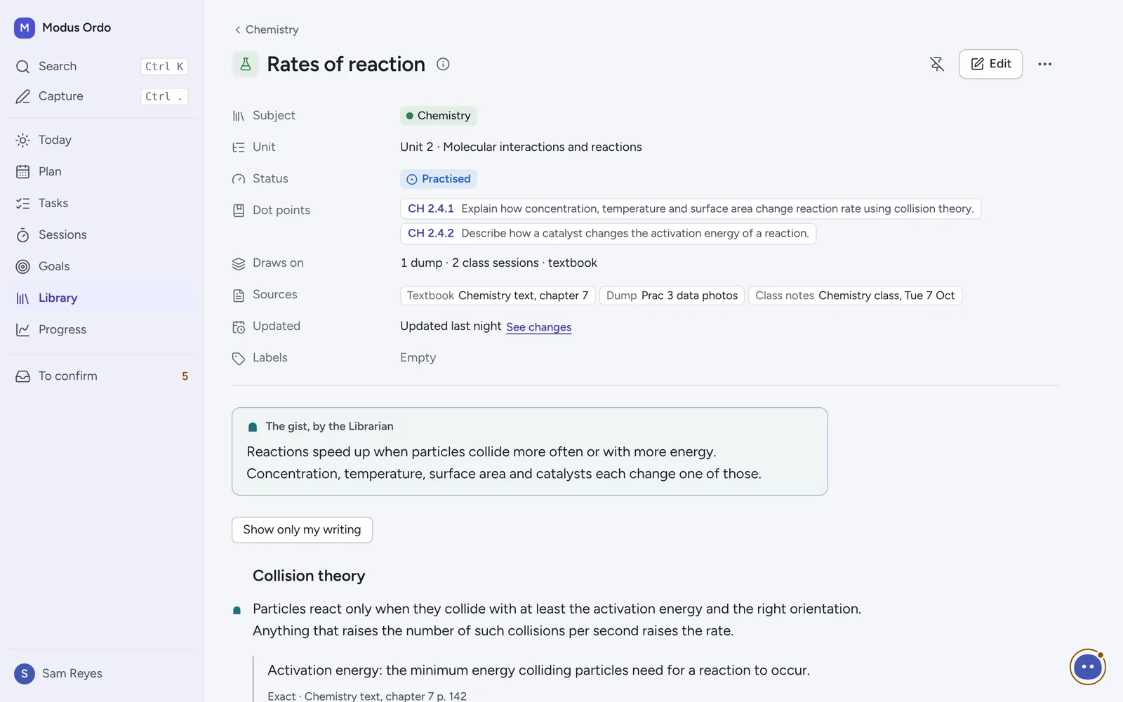Click the To confirm count 5
Viewport: 1123px width, 702px height.
pyautogui.click(x=185, y=376)
